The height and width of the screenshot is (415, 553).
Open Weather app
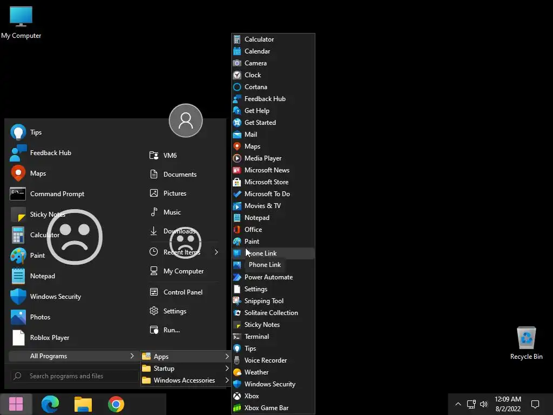click(x=273, y=372)
